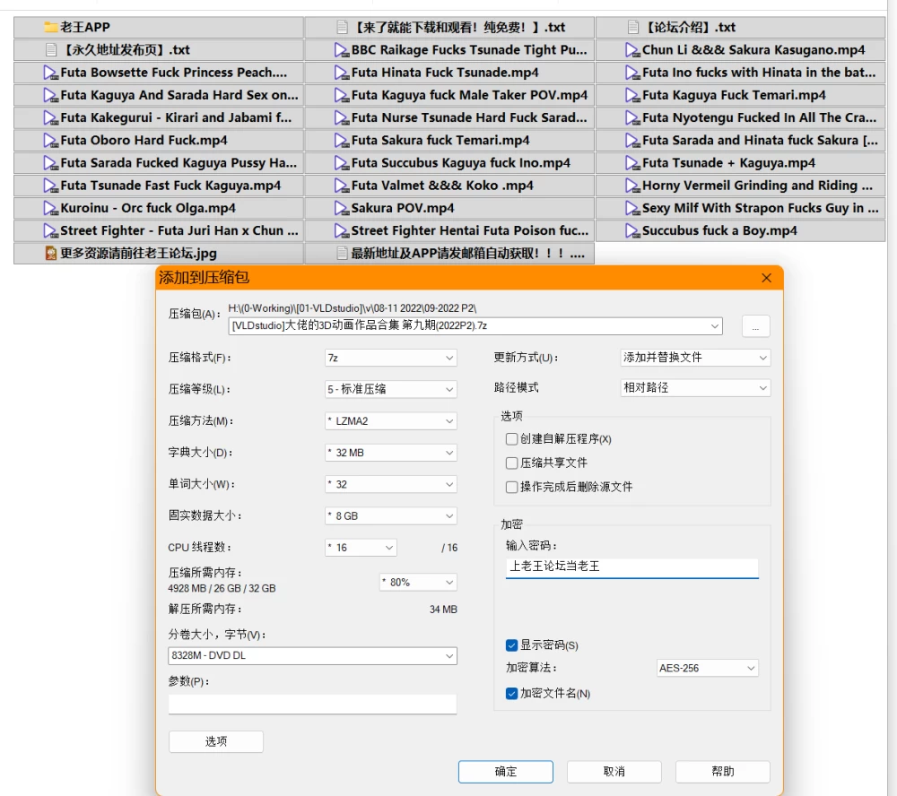Viewport: 897px width, 796px height.
Task: Click into the 参数 text field
Action: click(x=312, y=704)
